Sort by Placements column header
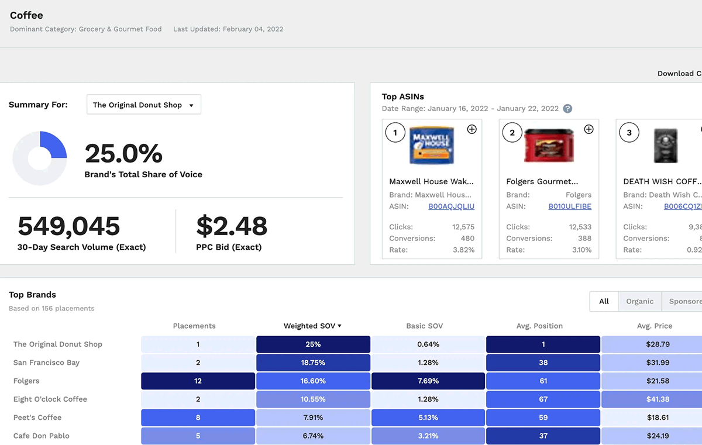 tap(194, 326)
